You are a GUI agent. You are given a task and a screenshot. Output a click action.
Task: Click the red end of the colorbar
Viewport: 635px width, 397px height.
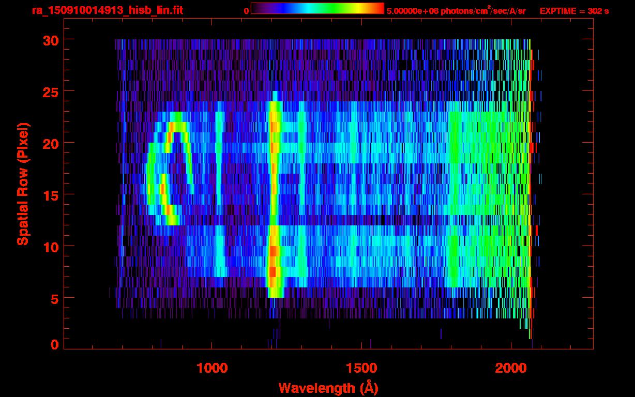coord(377,8)
